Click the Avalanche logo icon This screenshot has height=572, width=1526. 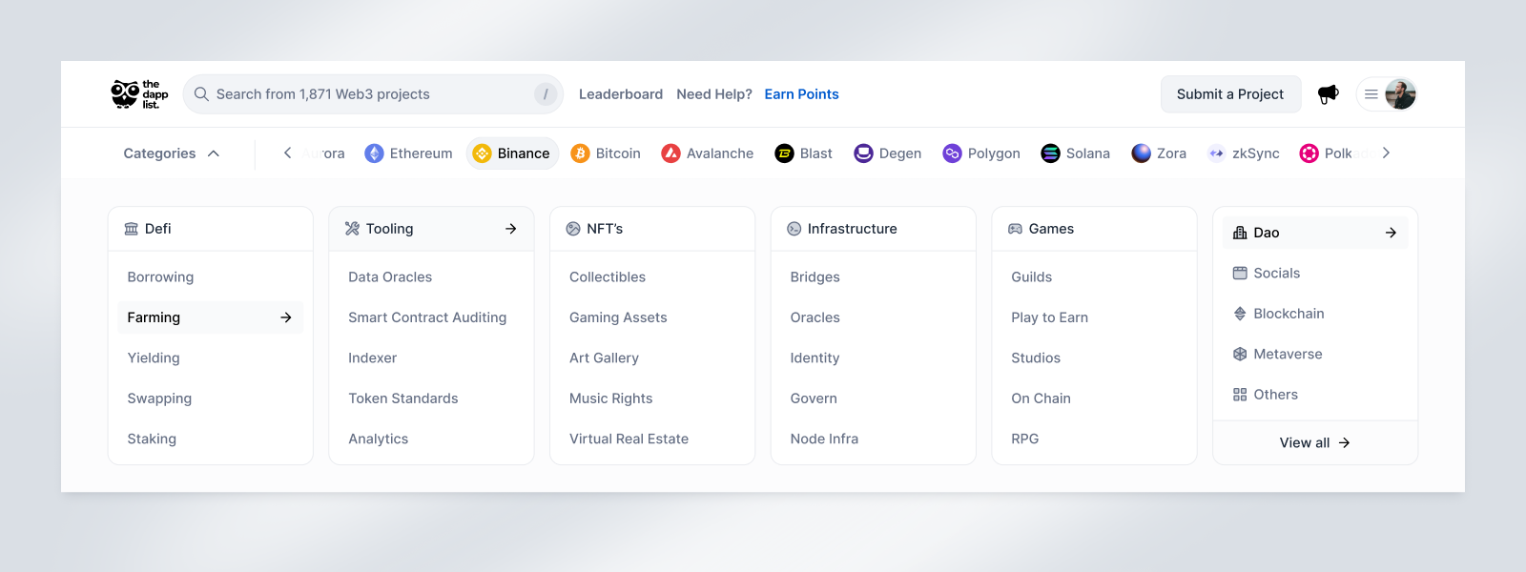coord(671,153)
